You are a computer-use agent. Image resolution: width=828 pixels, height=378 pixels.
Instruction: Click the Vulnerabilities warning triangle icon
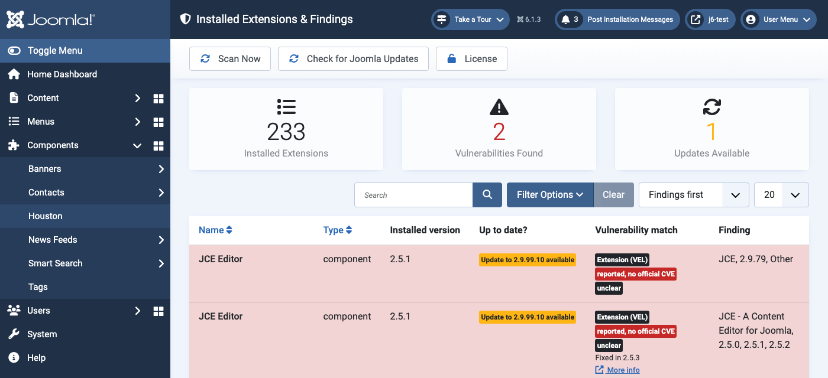pyautogui.click(x=499, y=107)
